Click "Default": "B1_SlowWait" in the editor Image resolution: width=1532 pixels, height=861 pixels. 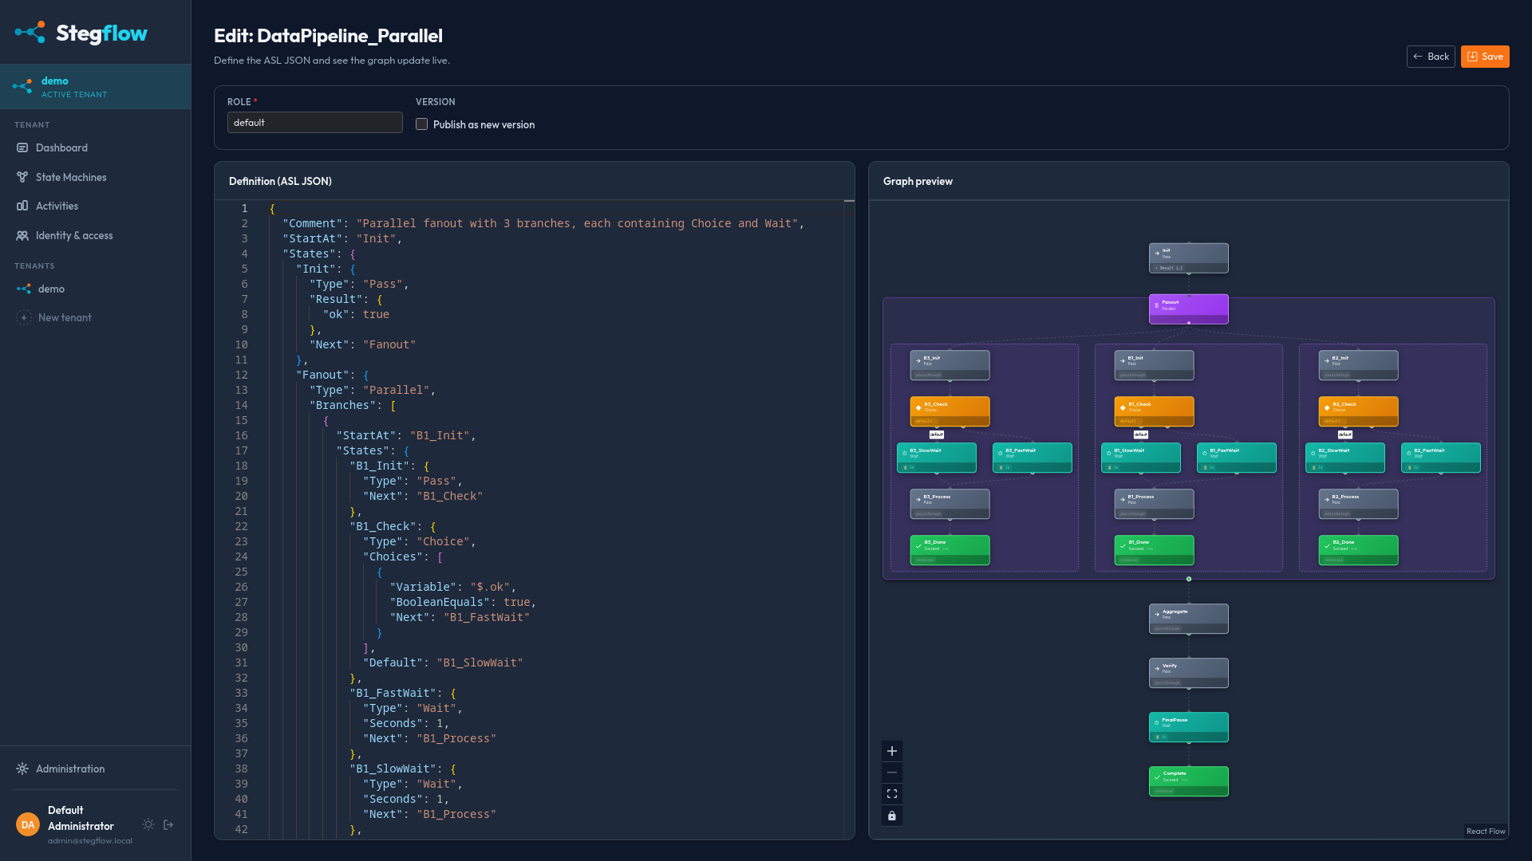(443, 662)
